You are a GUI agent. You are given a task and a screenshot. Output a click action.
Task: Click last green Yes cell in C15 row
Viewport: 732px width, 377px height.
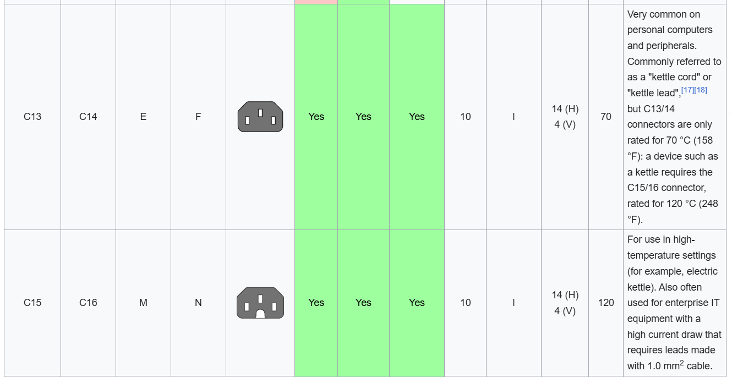(x=417, y=303)
